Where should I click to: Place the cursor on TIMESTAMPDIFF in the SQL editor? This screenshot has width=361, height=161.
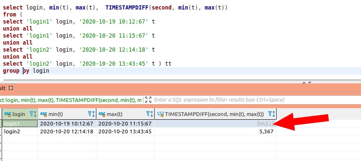click(x=127, y=7)
